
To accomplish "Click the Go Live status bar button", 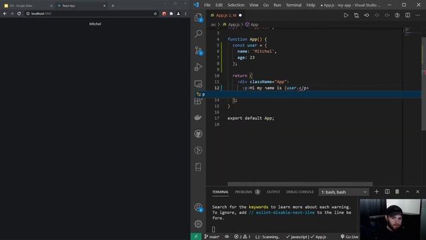I will click(349, 237).
